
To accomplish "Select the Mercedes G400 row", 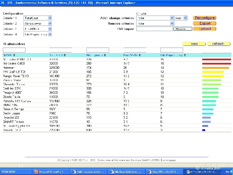I will [117, 64].
